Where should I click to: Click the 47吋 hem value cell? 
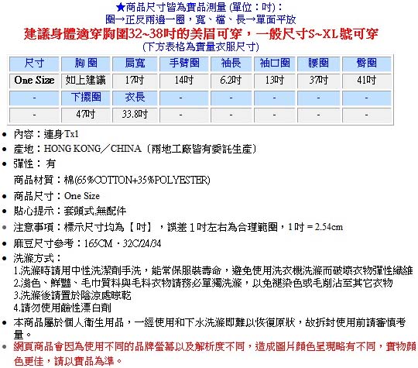(86, 115)
